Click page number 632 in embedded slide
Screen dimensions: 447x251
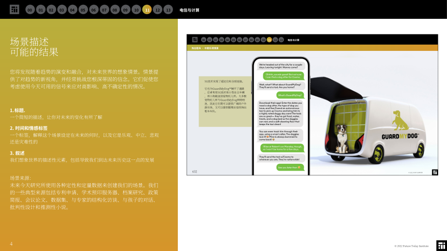[x=195, y=172]
